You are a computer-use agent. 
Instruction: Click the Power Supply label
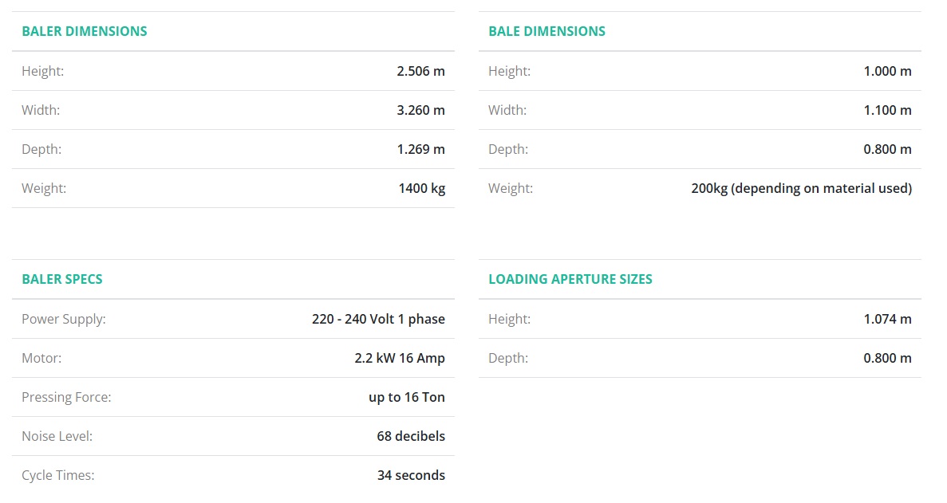coord(64,319)
